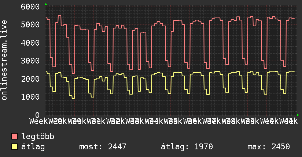302x157 pixels.
Task: Click the 'átlag: 1970' statistic
Action: tap(187, 147)
